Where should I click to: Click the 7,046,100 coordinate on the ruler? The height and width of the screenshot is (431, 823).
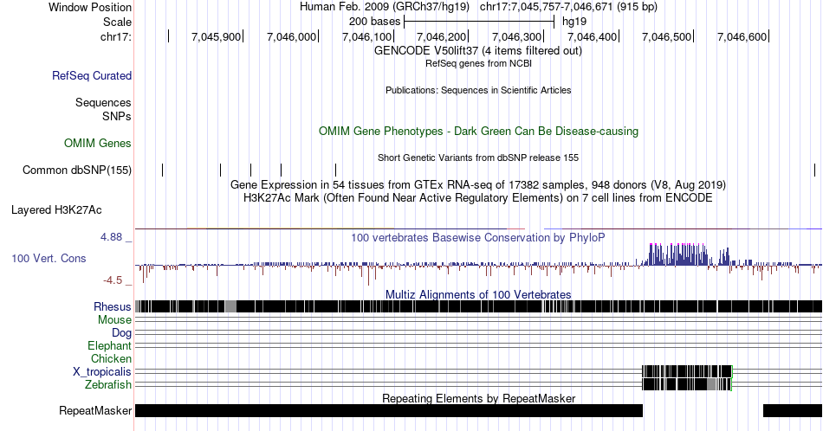click(366, 36)
